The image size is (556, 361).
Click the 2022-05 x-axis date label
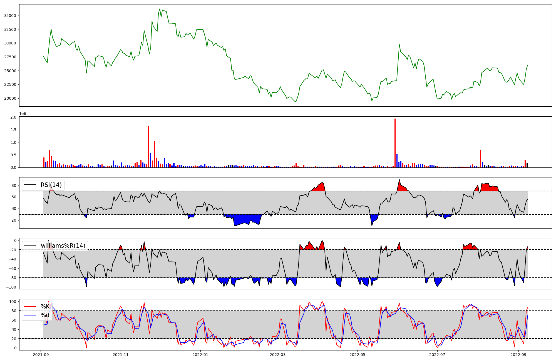click(x=357, y=355)
